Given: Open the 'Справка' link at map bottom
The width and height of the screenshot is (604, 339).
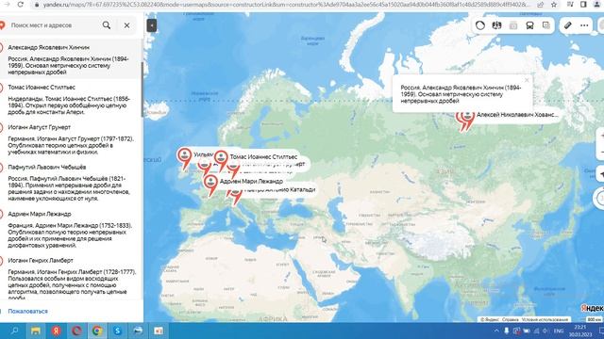Looking at the screenshot, I should click(510, 319).
